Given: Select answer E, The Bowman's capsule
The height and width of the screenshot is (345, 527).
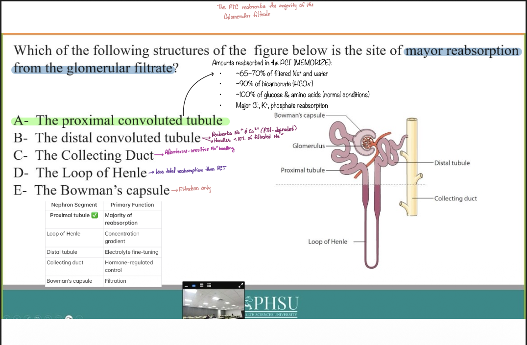Looking at the screenshot, I should 92,190.
